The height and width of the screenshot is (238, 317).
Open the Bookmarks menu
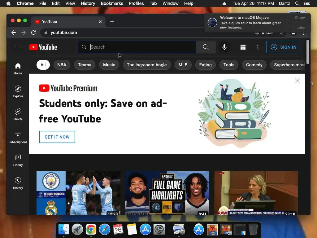(x=112, y=3)
